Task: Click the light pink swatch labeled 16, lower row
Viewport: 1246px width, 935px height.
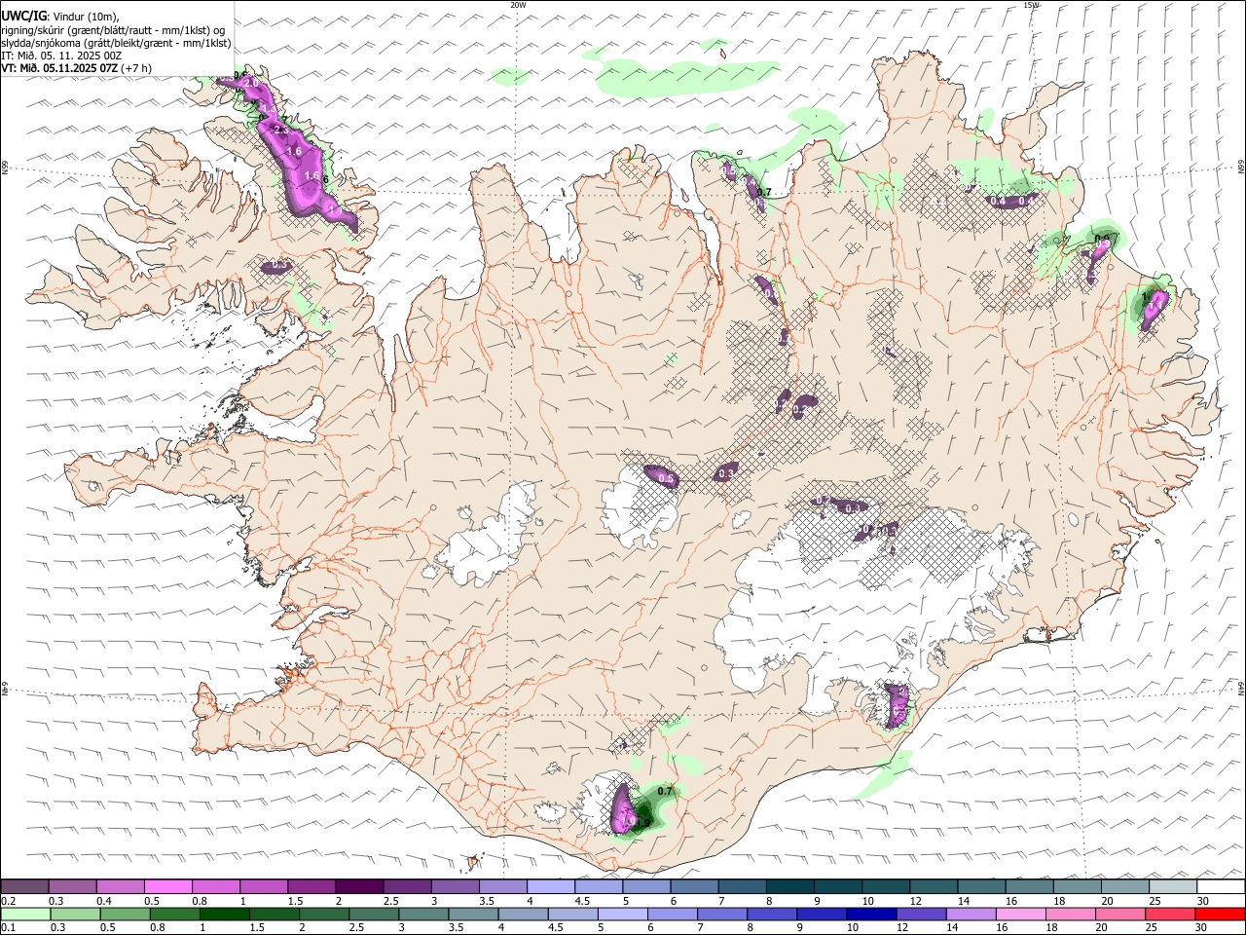Action: [x=1020, y=914]
